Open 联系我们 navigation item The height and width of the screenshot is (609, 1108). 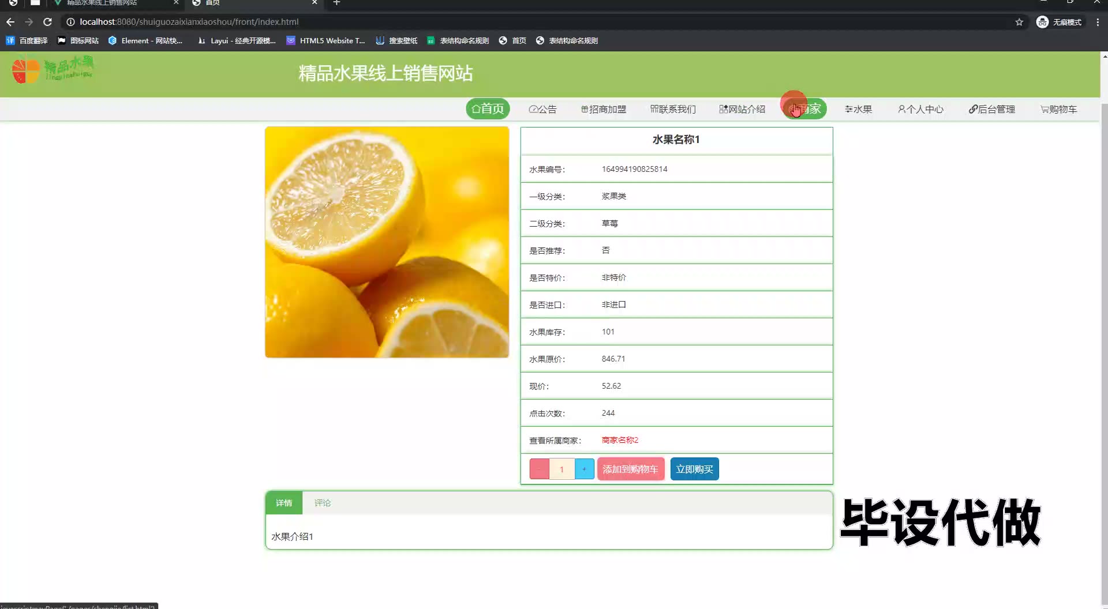673,109
